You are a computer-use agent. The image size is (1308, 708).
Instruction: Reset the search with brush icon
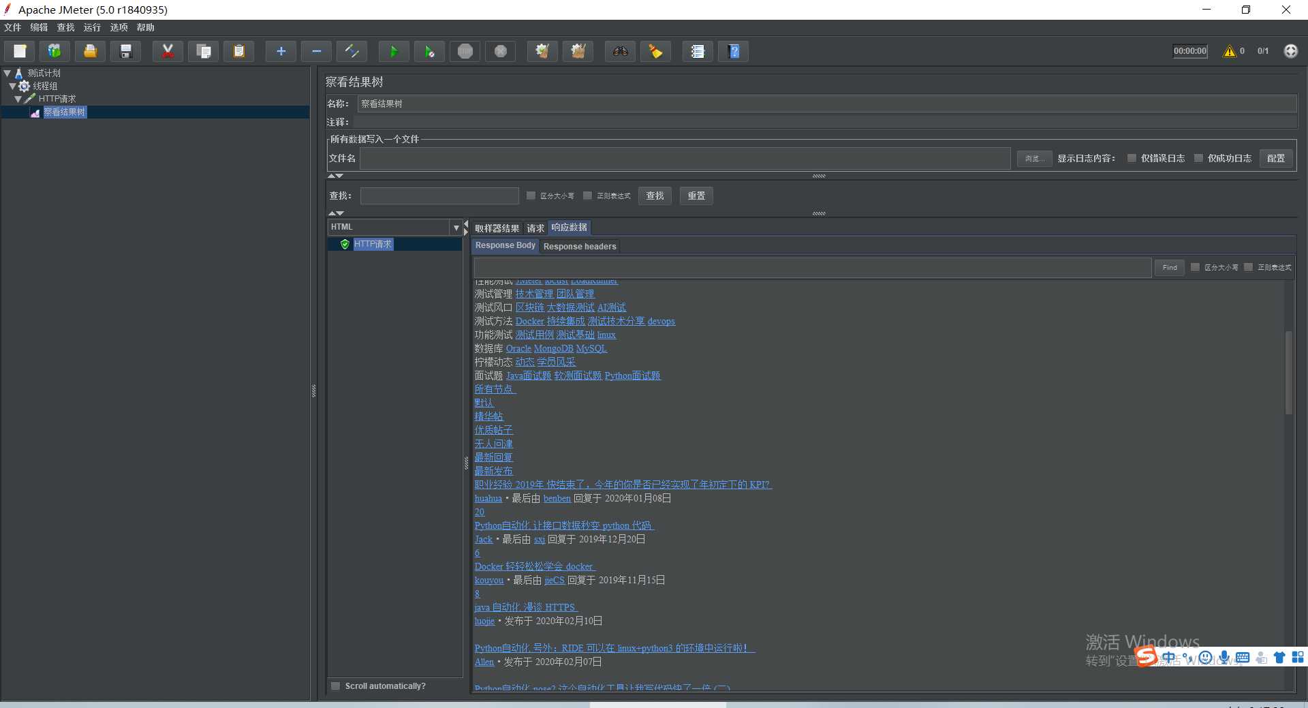click(x=655, y=51)
